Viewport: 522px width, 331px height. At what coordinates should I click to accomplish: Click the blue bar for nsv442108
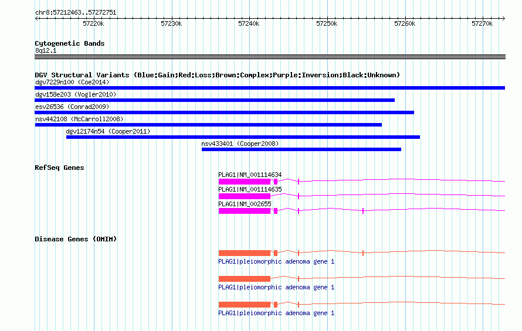[x=208, y=125]
